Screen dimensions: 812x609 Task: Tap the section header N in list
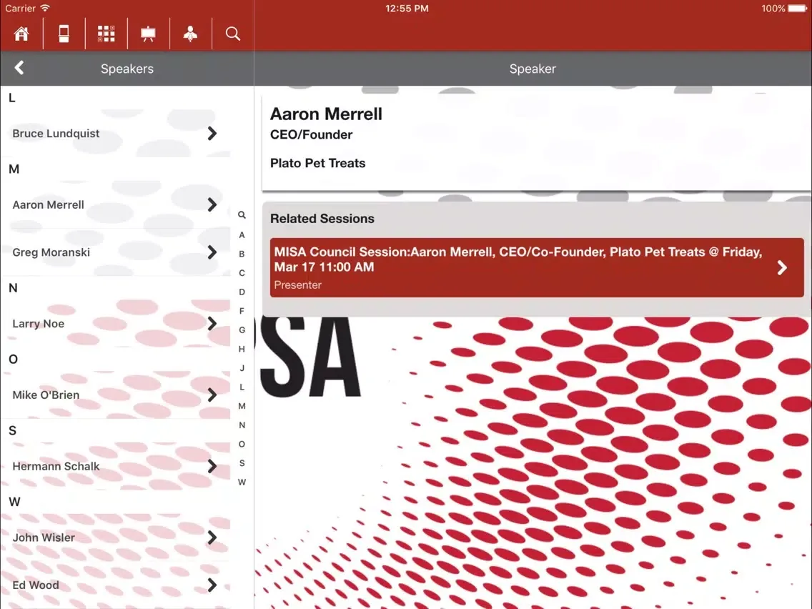point(13,288)
